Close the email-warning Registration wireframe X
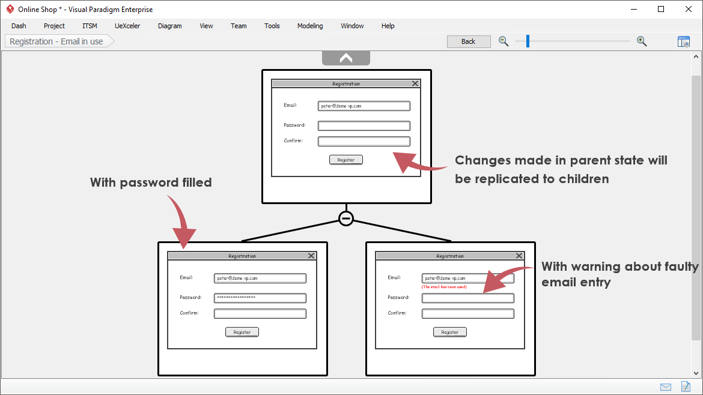This screenshot has height=395, width=703. point(519,256)
